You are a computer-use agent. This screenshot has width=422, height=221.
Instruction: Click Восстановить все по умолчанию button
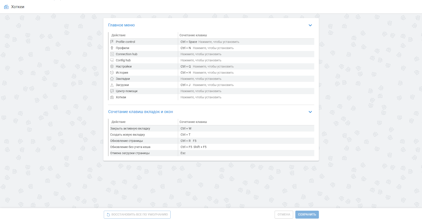click(137, 214)
